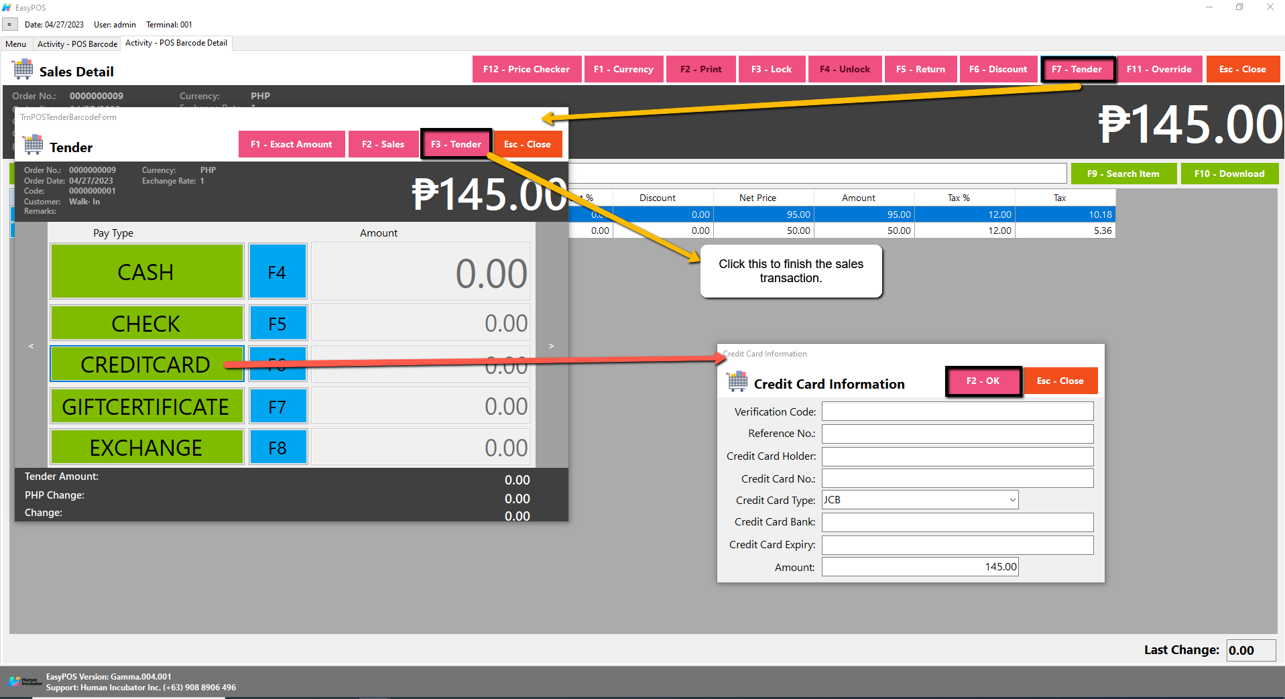Click the Credit Card No. field

(958, 479)
